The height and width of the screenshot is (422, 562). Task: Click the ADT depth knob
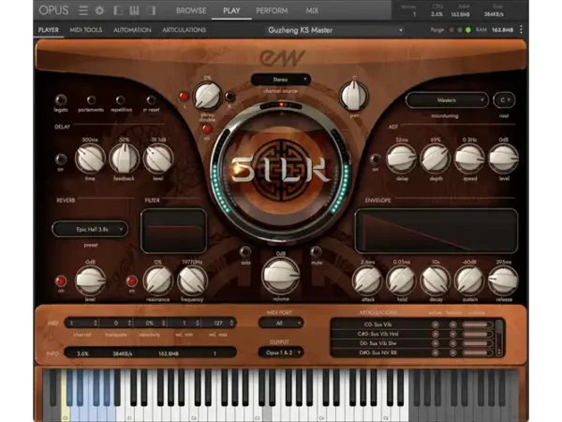pos(436,158)
